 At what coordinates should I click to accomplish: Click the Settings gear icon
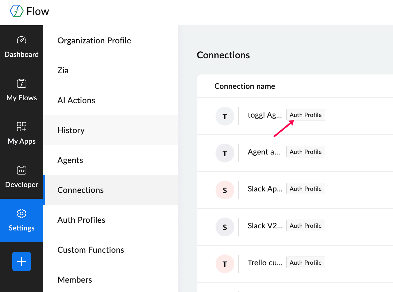coord(22,213)
